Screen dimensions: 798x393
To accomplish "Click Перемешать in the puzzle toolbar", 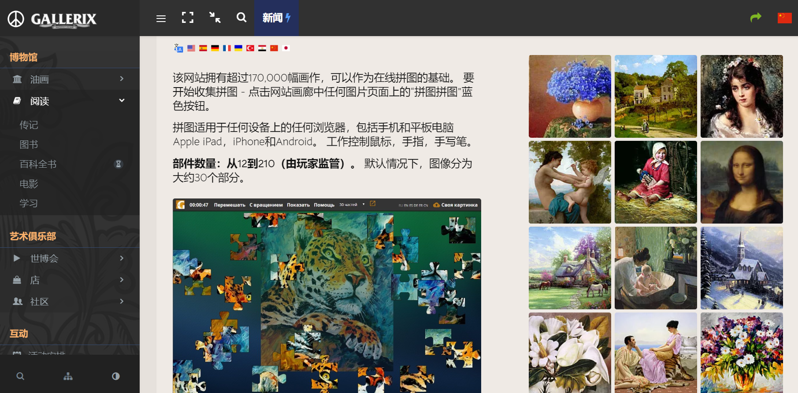I will [x=230, y=205].
